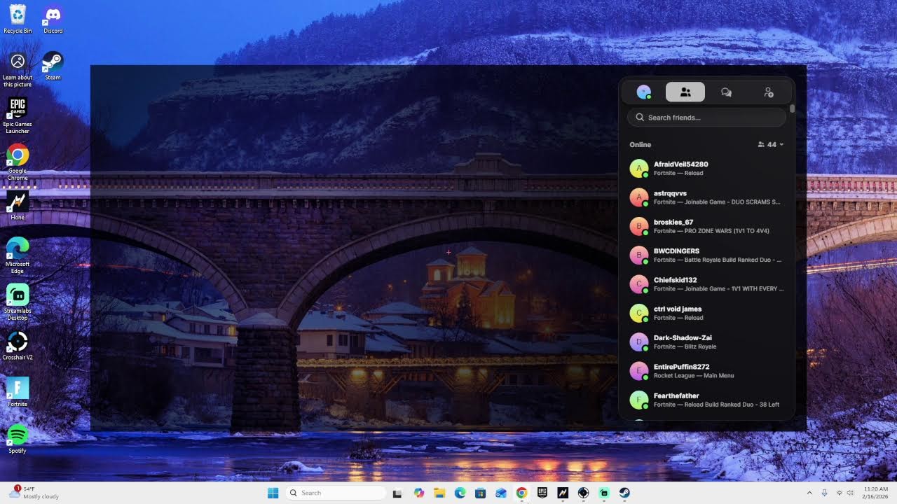Open Outlook from the taskbar
The height and width of the screenshot is (504, 897).
[500, 493]
